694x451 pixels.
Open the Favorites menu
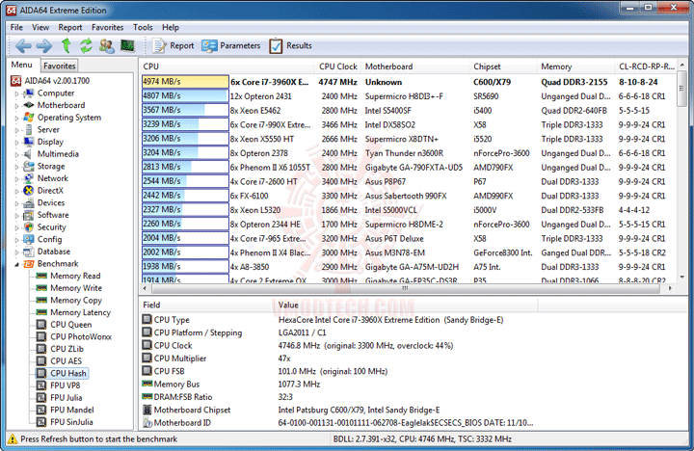(108, 27)
